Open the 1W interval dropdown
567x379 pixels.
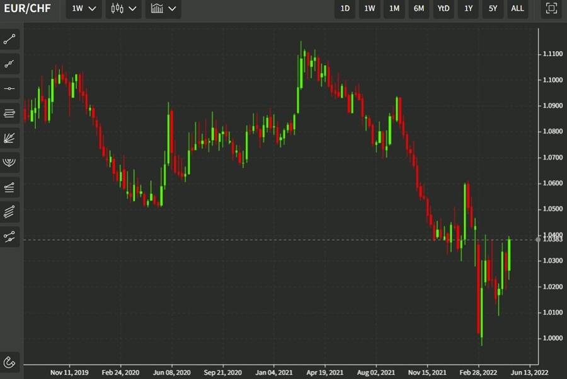point(84,8)
